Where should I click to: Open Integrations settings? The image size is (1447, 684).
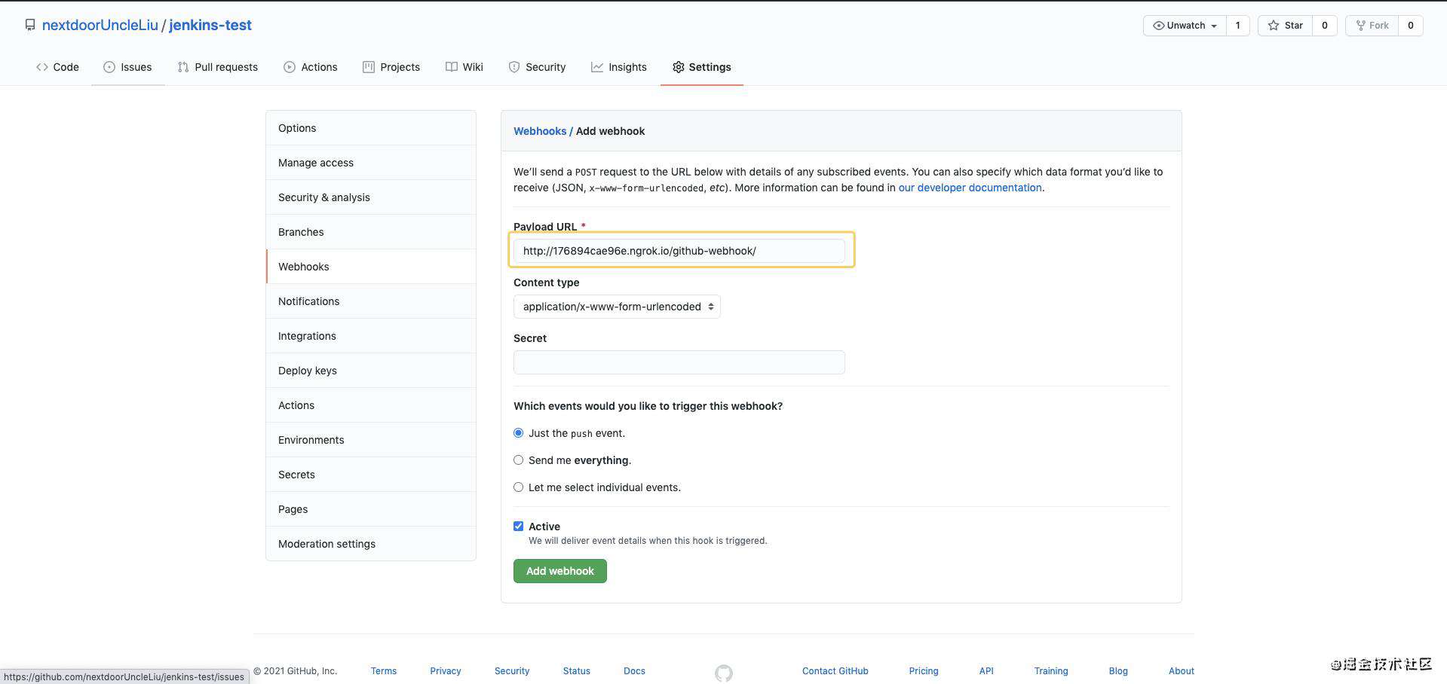[x=371, y=336]
